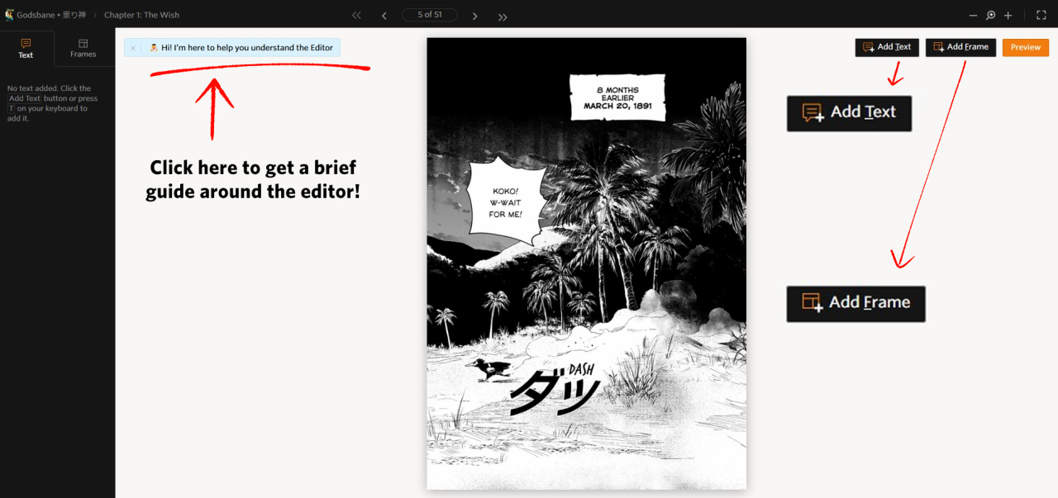The image size is (1058, 498).
Task: Zoom out with the minus icon
Action: pyautogui.click(x=973, y=16)
